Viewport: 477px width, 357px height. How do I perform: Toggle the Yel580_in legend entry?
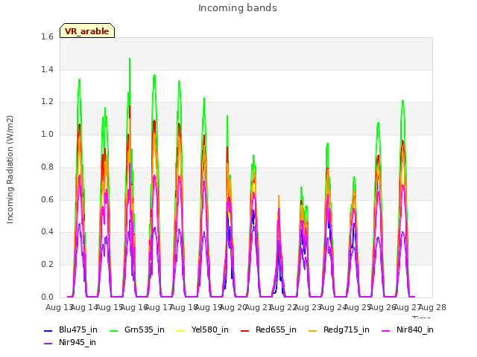(x=203, y=330)
